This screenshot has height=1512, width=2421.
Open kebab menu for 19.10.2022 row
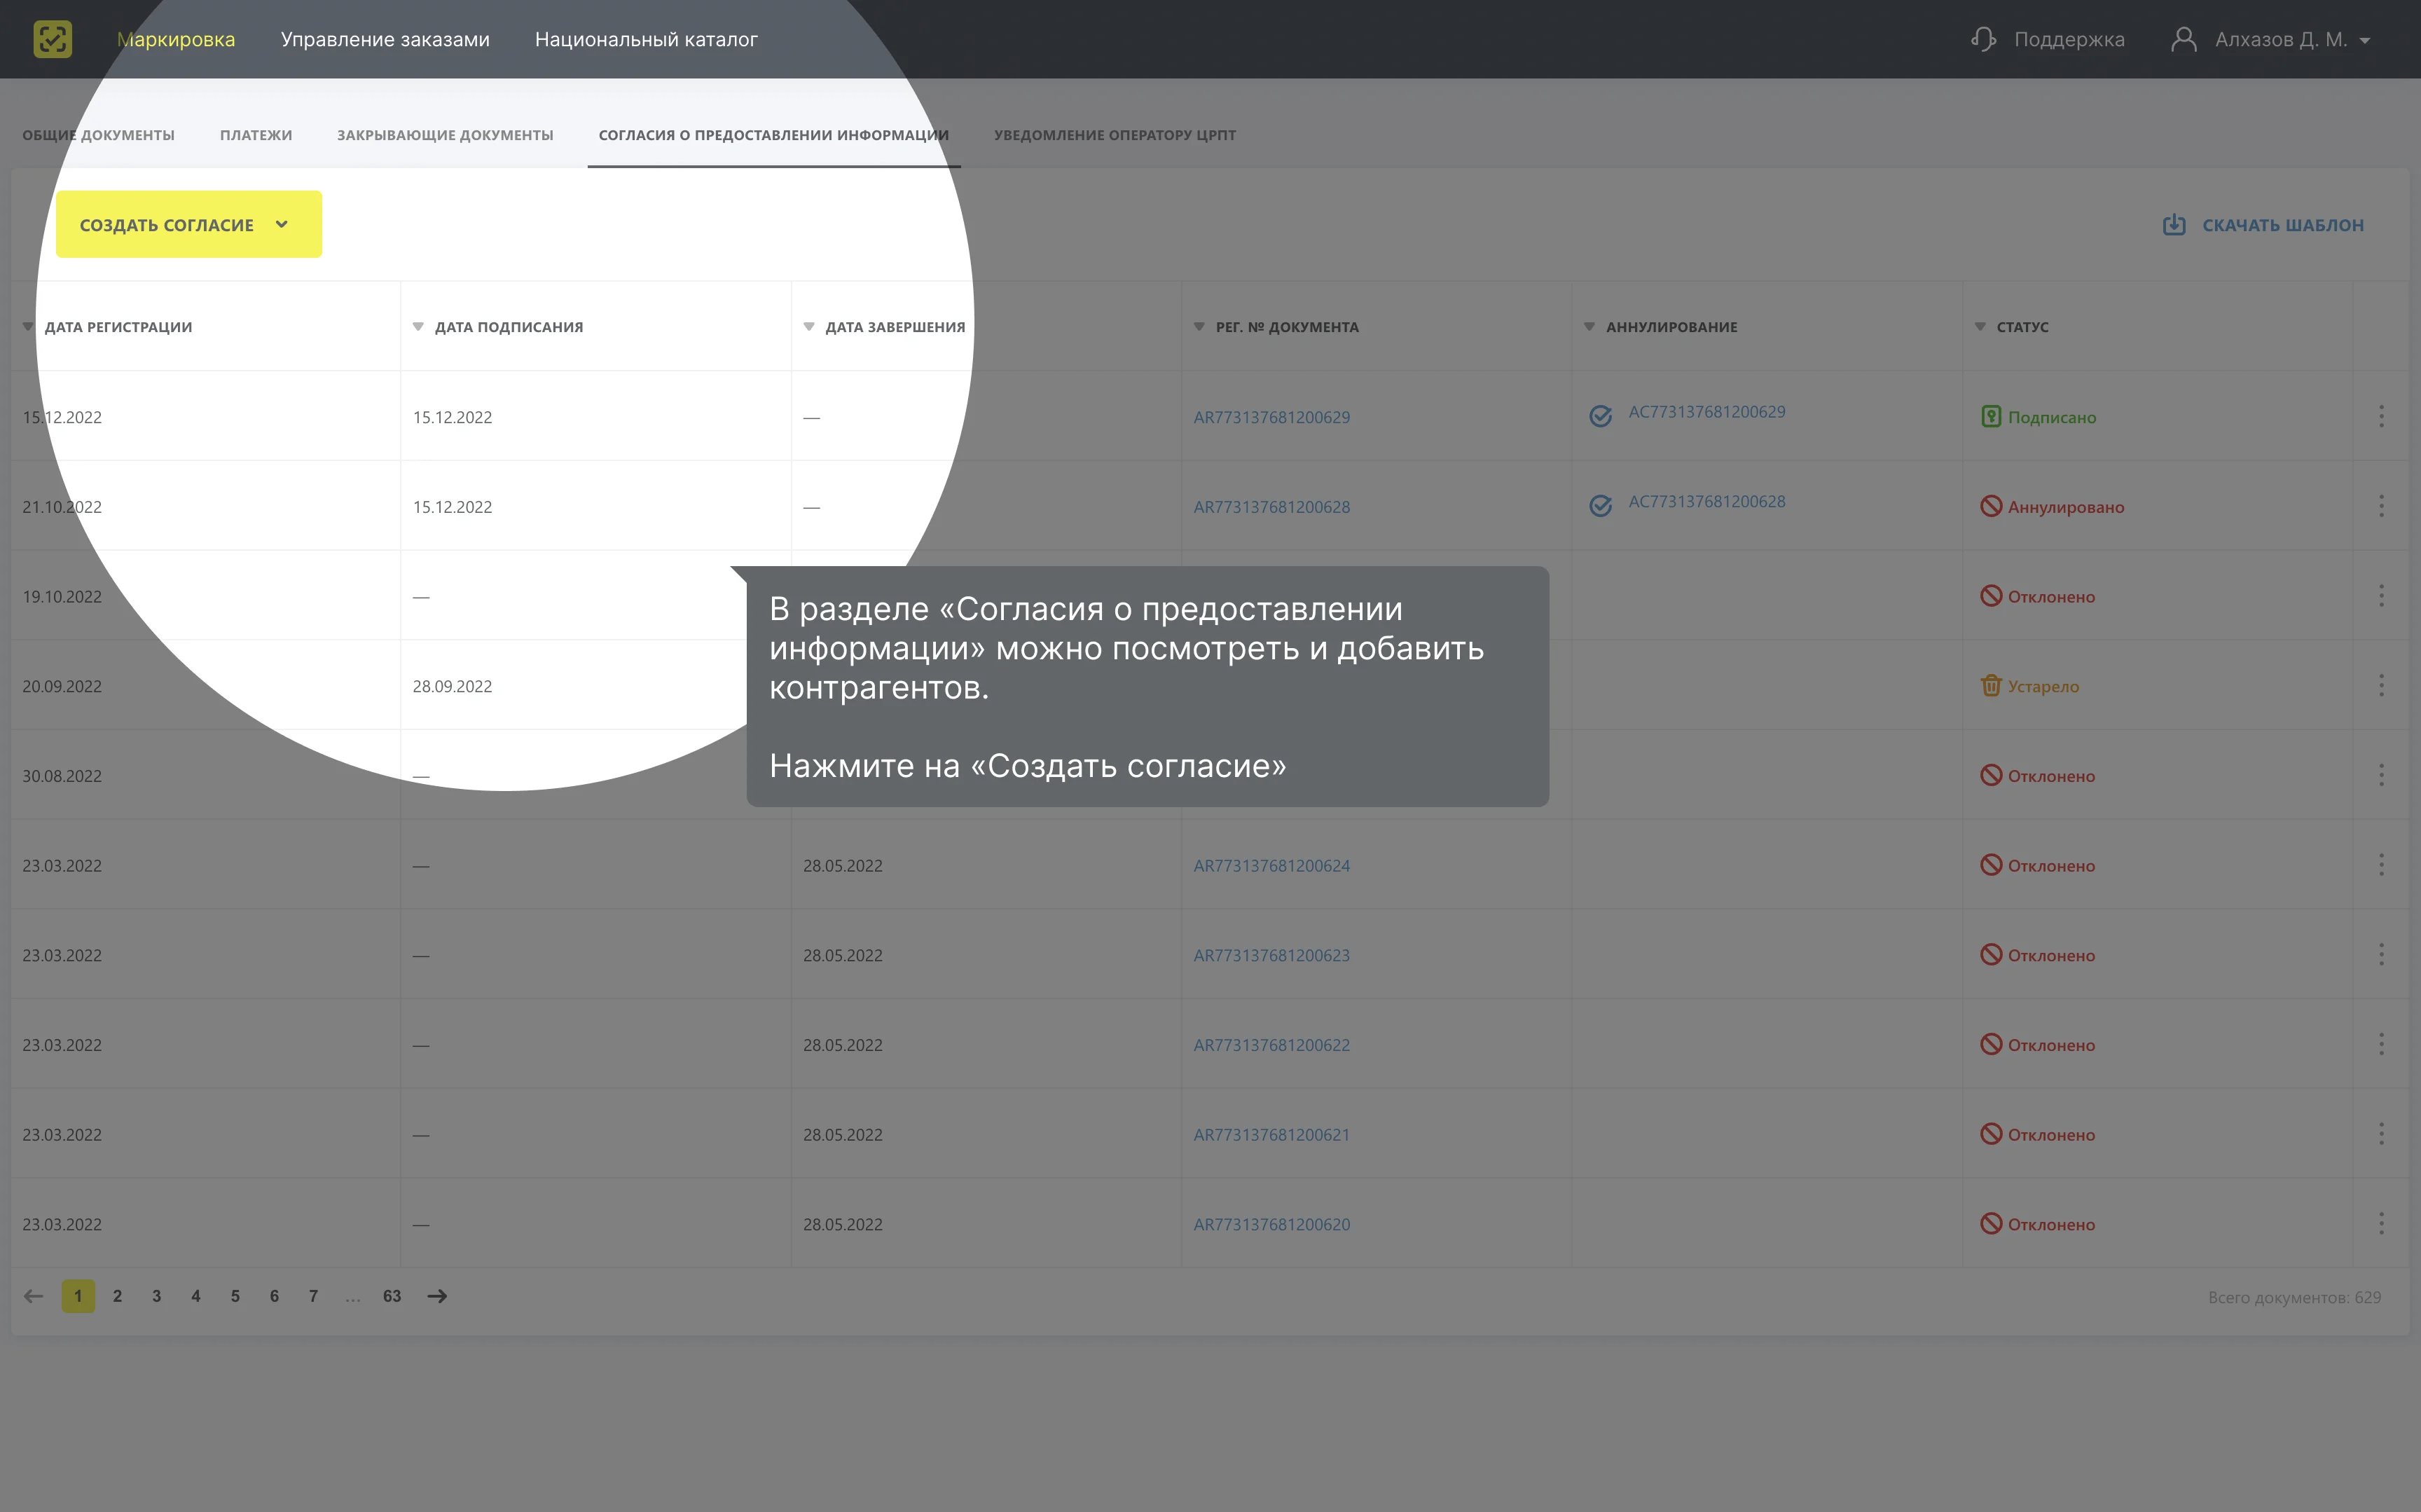[2381, 596]
